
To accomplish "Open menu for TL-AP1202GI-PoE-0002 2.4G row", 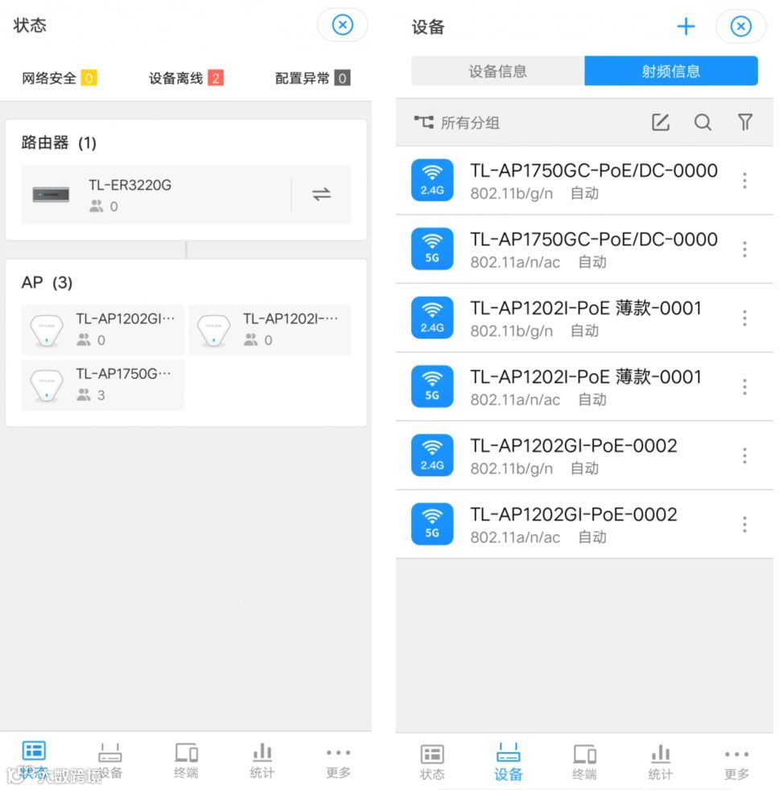I will [x=744, y=455].
